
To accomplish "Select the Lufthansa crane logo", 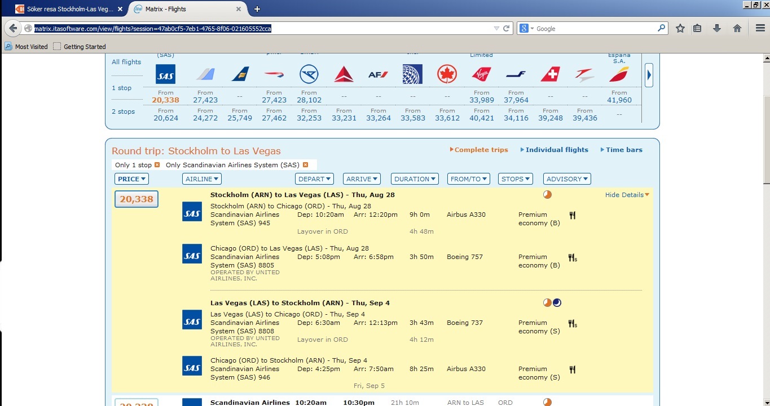I will 309,74.
